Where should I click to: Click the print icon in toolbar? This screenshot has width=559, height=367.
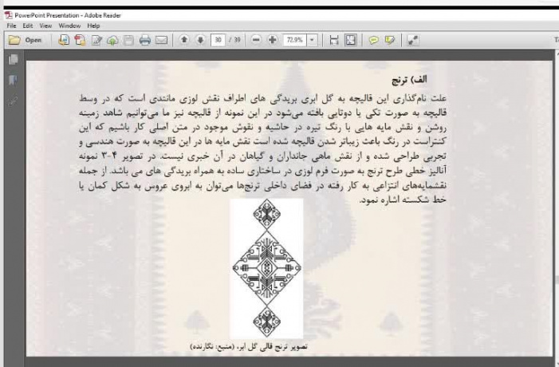pyautogui.click(x=147, y=39)
